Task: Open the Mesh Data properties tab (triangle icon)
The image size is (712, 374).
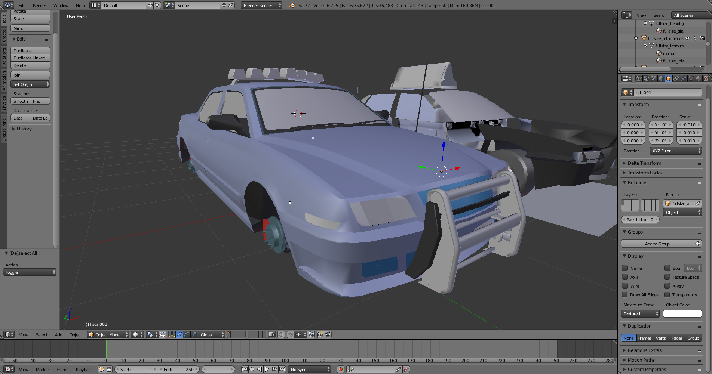Action: click(691, 78)
